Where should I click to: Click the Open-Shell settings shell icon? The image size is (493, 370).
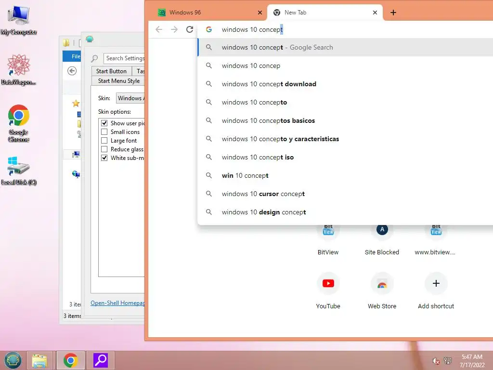coord(90,39)
